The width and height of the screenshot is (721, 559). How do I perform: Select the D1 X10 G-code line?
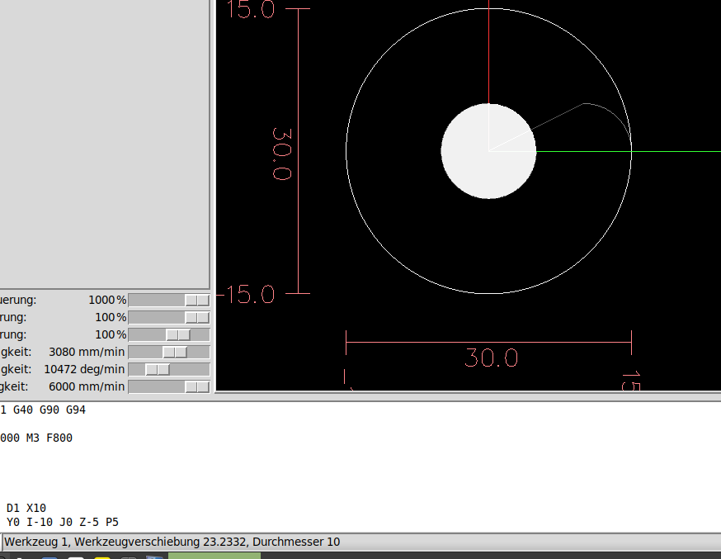pyautogui.click(x=26, y=508)
